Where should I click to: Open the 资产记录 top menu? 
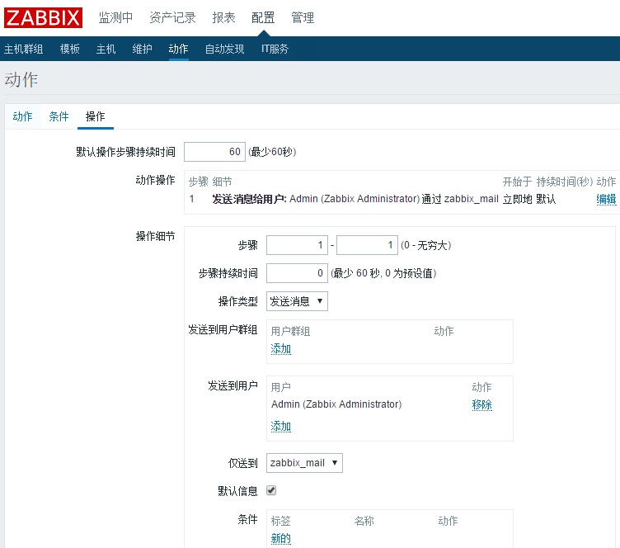(x=172, y=17)
